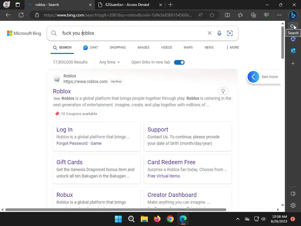Open the Read aloud icon in address bar
This screenshot has height=226, width=301.
[x=200, y=15]
